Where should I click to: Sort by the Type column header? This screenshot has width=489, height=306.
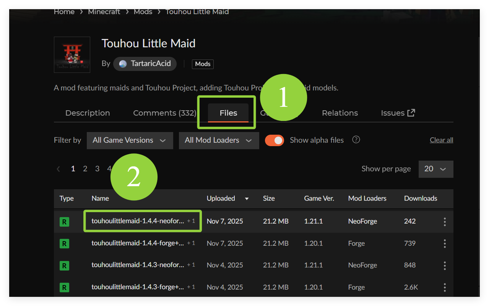[x=67, y=198]
